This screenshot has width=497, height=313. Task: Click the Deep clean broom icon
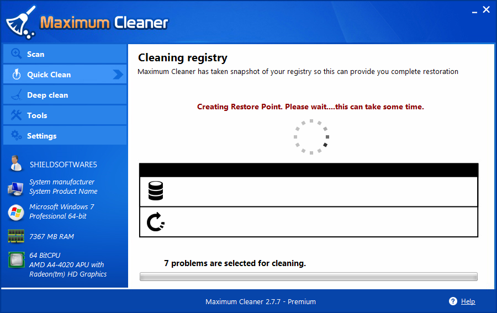pyautogui.click(x=17, y=95)
